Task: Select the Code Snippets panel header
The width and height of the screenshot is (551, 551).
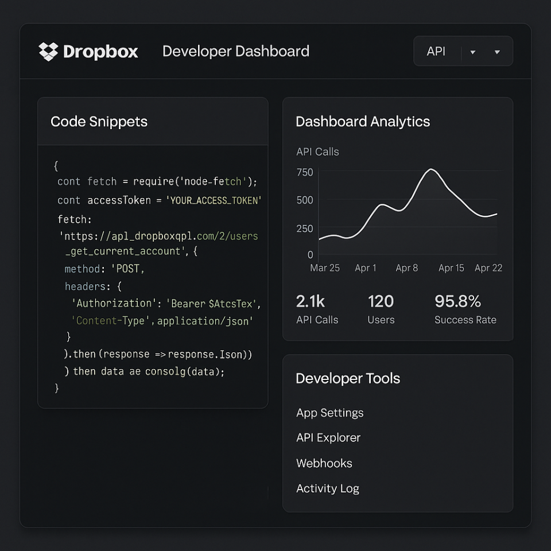Action: [x=99, y=122]
